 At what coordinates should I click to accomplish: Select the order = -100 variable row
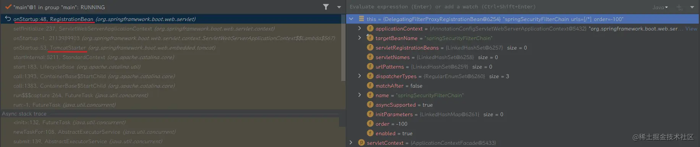522,124
